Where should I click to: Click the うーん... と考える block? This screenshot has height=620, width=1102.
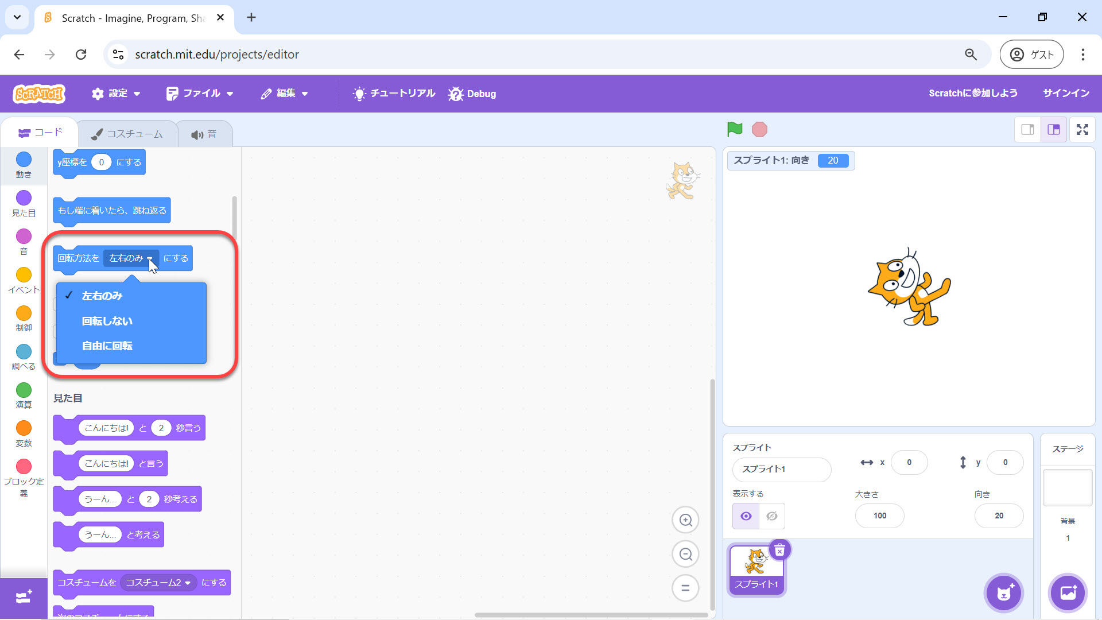[x=108, y=535]
